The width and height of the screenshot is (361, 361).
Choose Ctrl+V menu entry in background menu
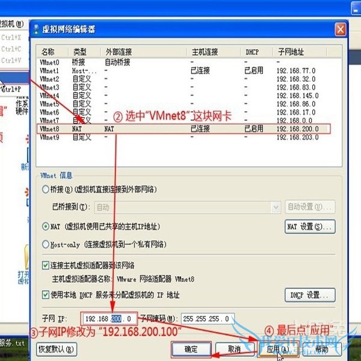[x=11, y=60]
